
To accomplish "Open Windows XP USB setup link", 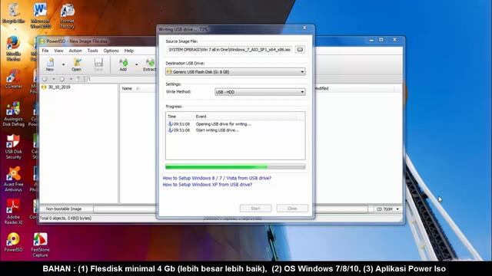I will pyautogui.click(x=208, y=185).
